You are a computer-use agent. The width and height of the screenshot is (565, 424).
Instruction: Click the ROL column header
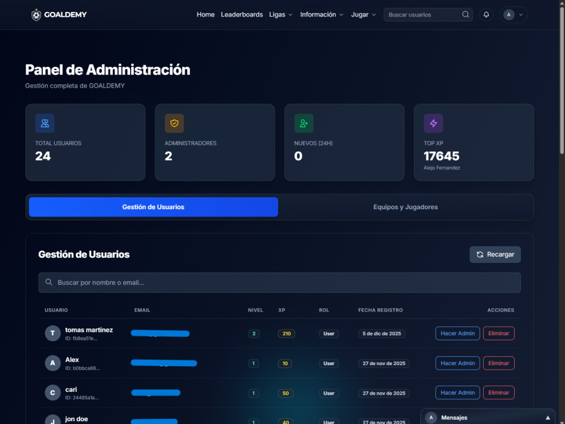coord(324,310)
